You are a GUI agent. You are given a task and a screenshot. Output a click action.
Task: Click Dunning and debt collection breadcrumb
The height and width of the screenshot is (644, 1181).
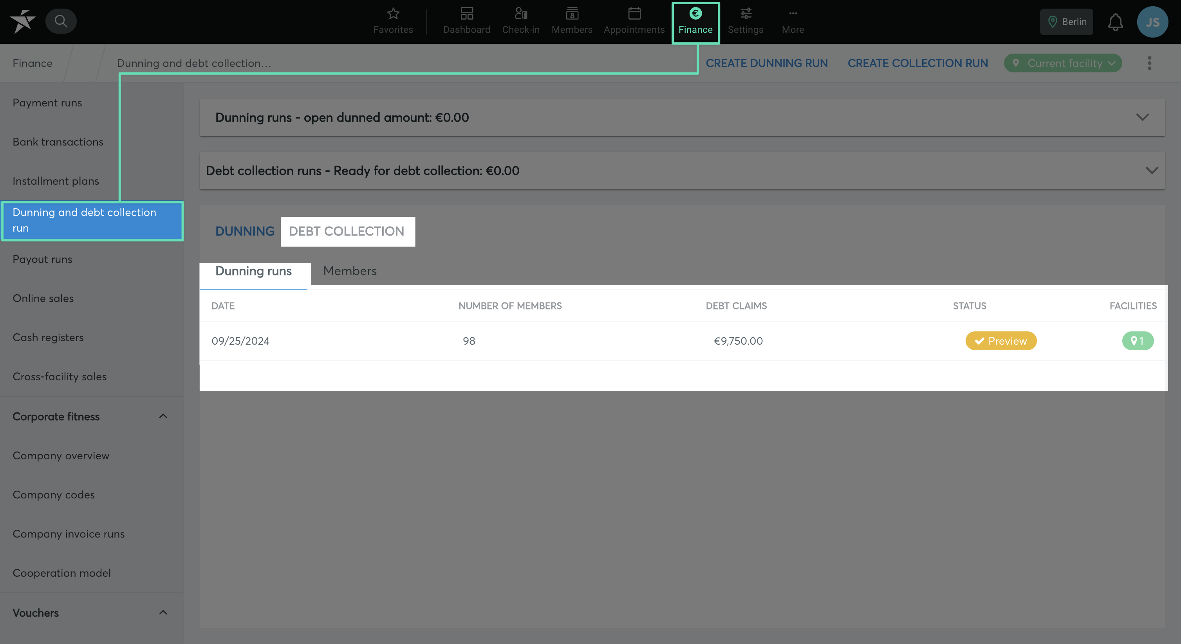(194, 63)
